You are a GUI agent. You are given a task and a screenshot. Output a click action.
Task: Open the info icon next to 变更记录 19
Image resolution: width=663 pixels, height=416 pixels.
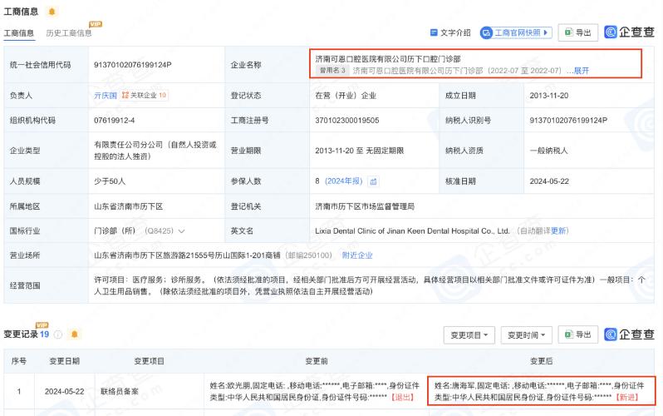(x=58, y=334)
